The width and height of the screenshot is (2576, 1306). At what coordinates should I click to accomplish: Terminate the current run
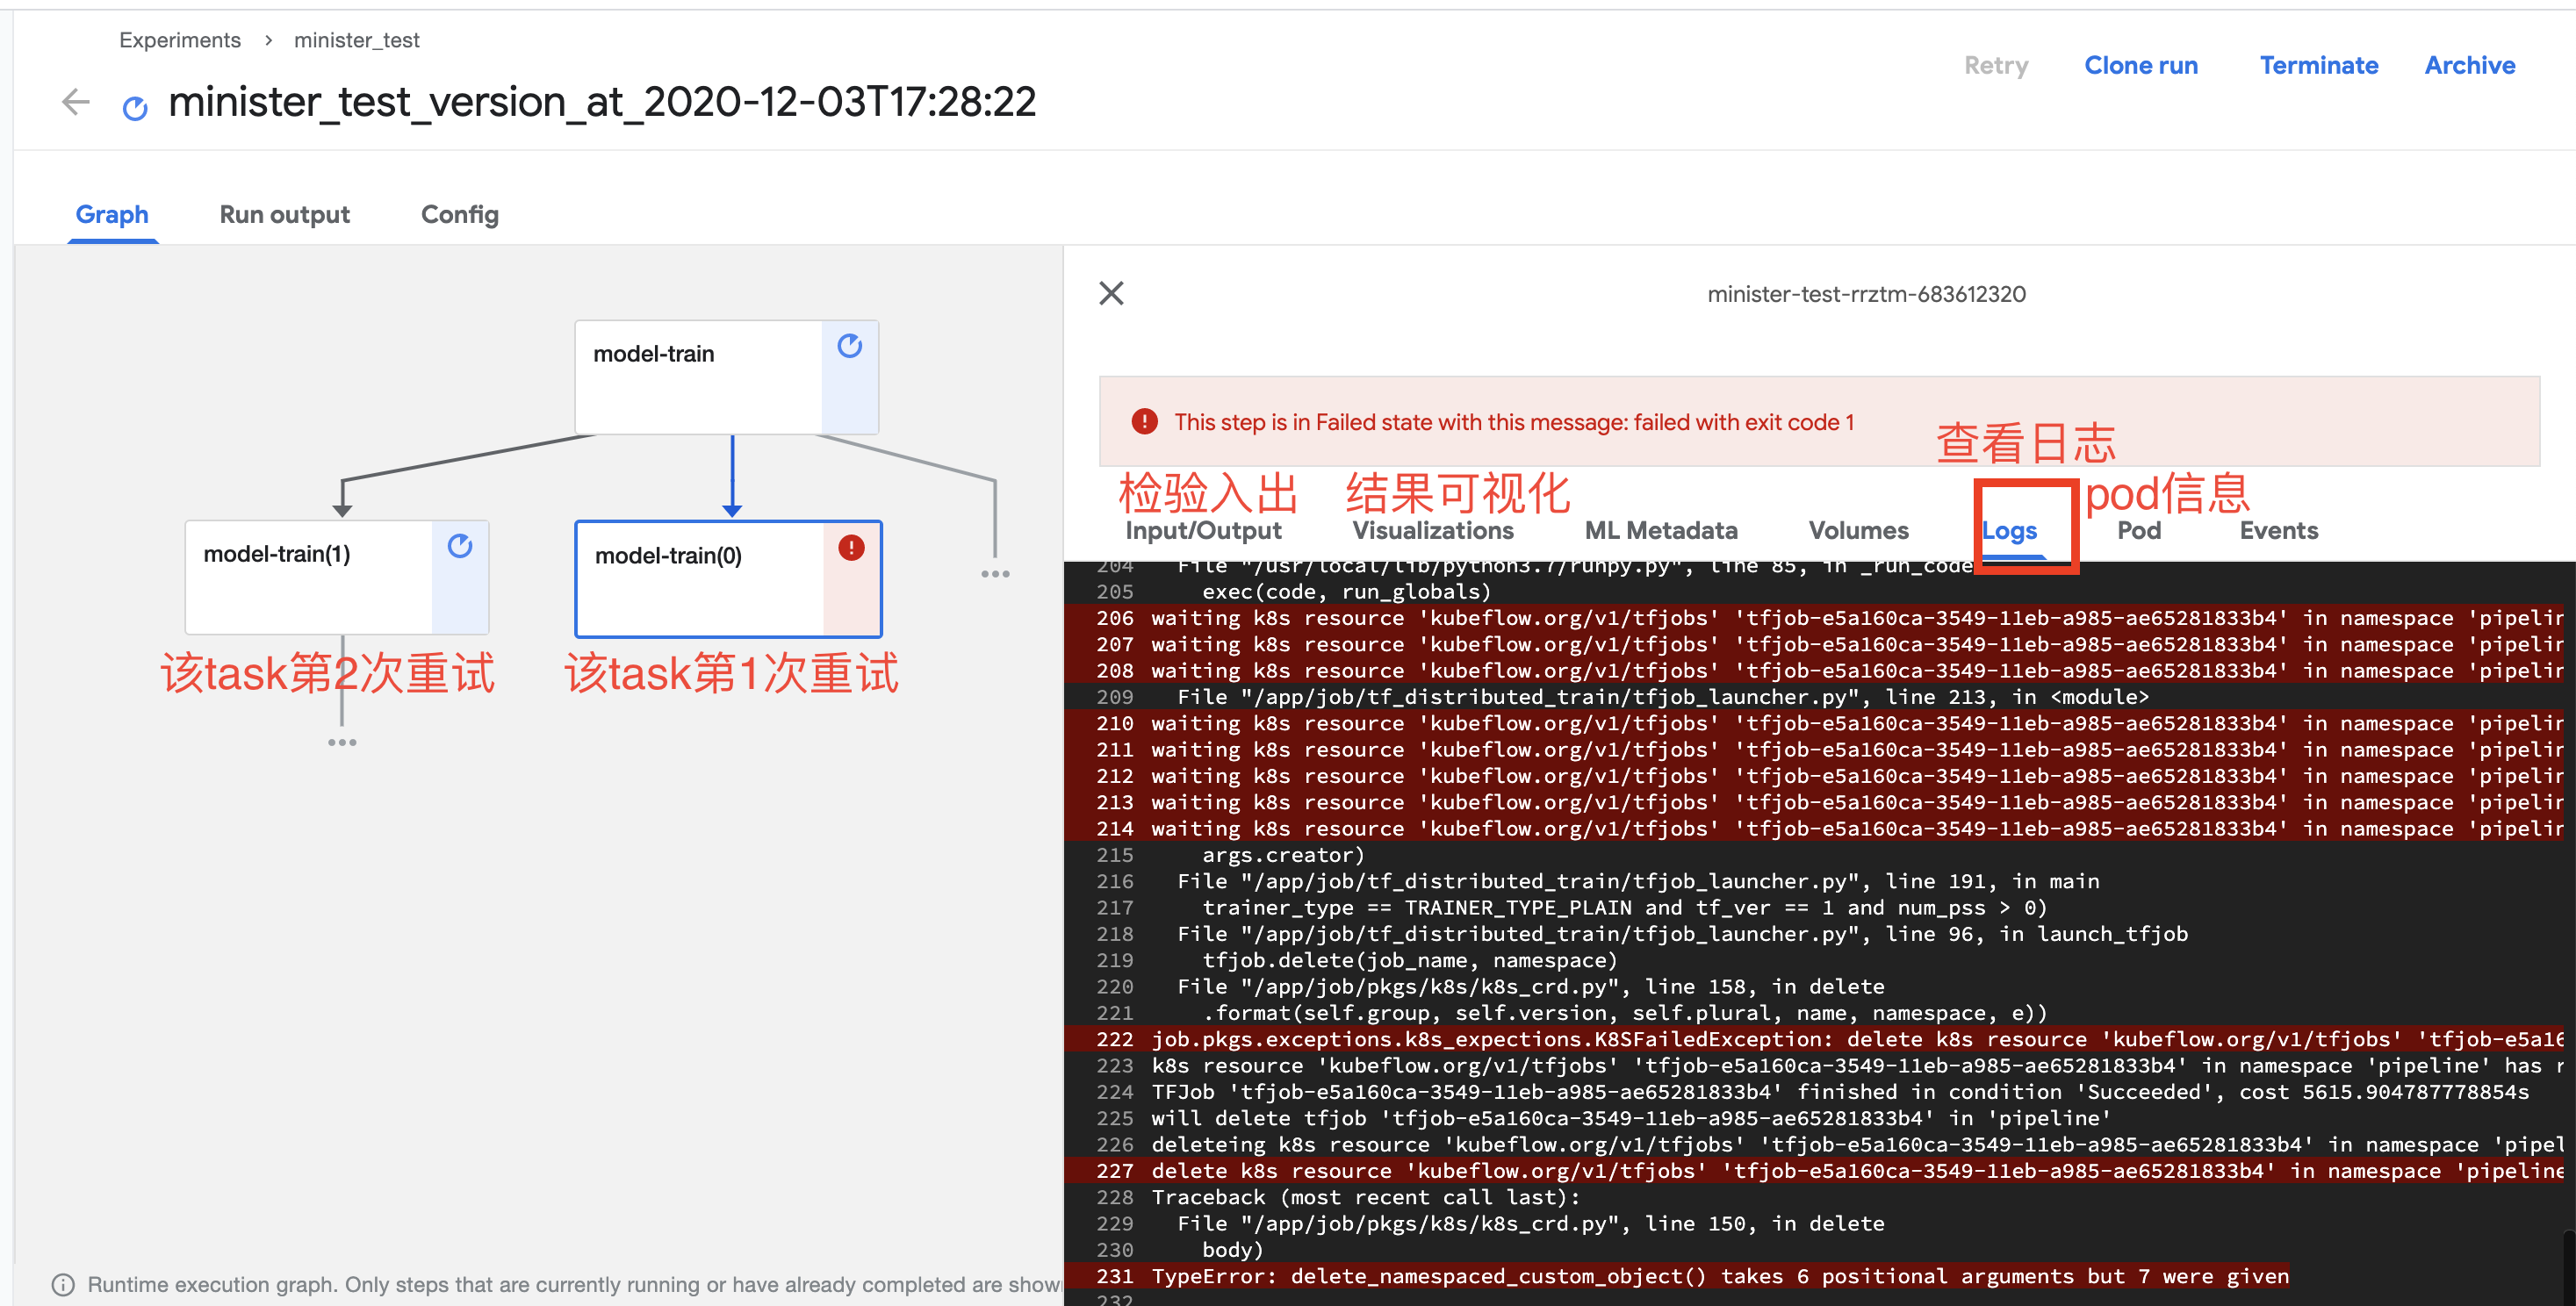2318,65
